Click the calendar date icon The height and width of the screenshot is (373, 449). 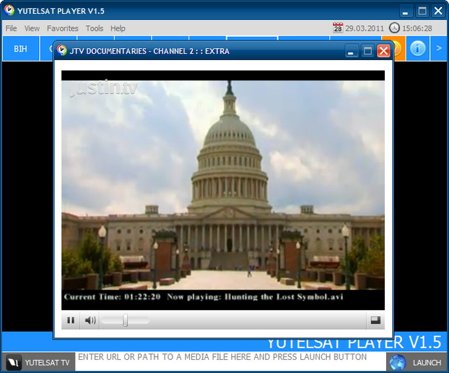tap(338, 28)
